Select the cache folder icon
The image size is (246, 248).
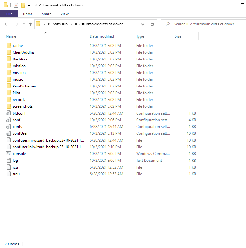coord(9,46)
